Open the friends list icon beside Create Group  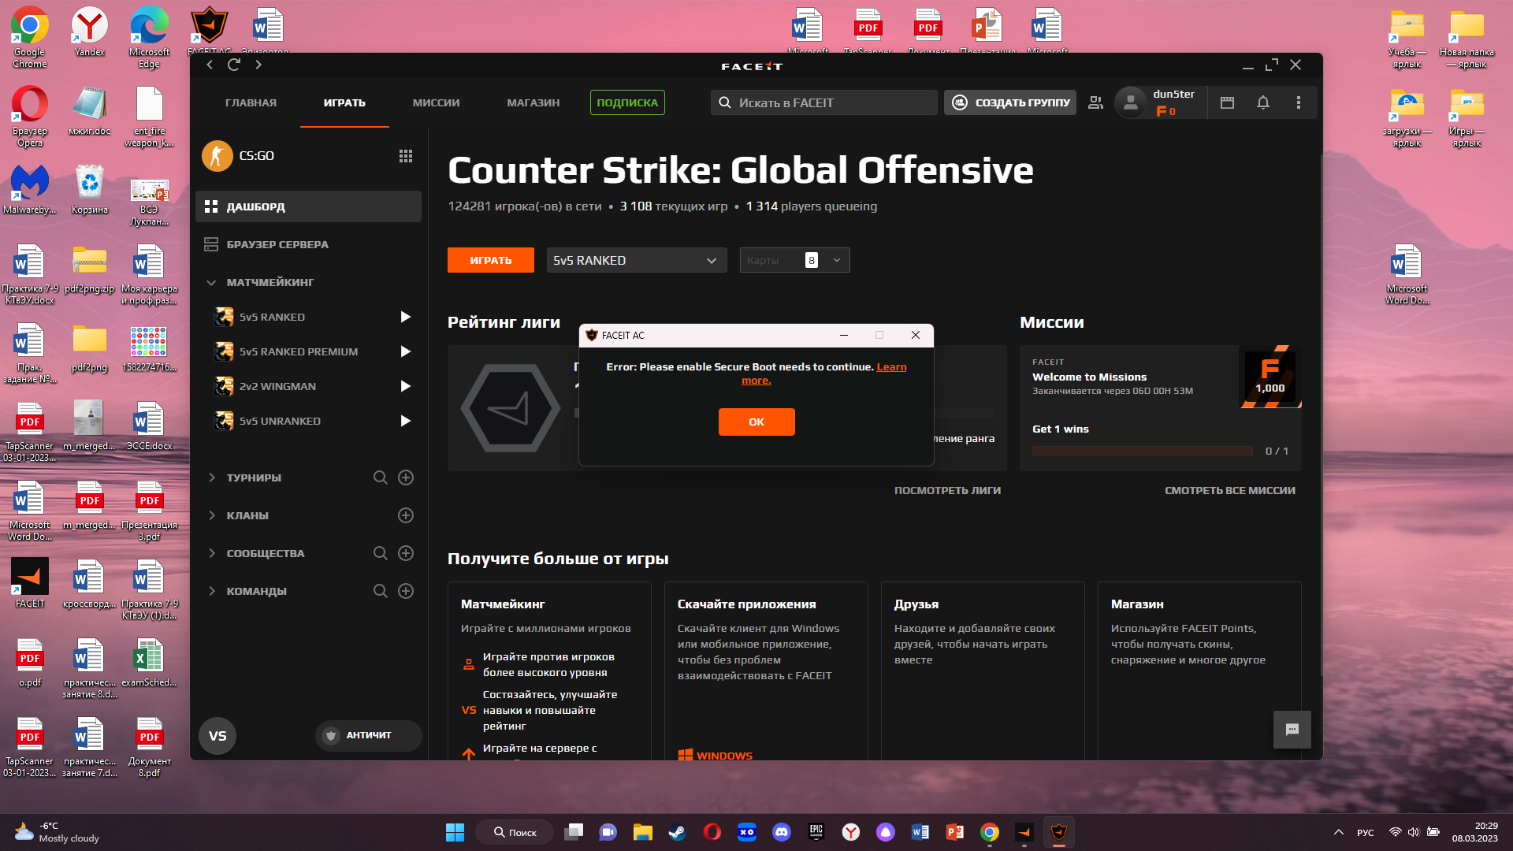click(x=1095, y=102)
